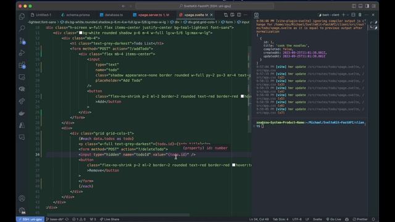This screenshot has height=222, width=395.
Task: Click Prettier status bar item
Action: coord(360,220)
